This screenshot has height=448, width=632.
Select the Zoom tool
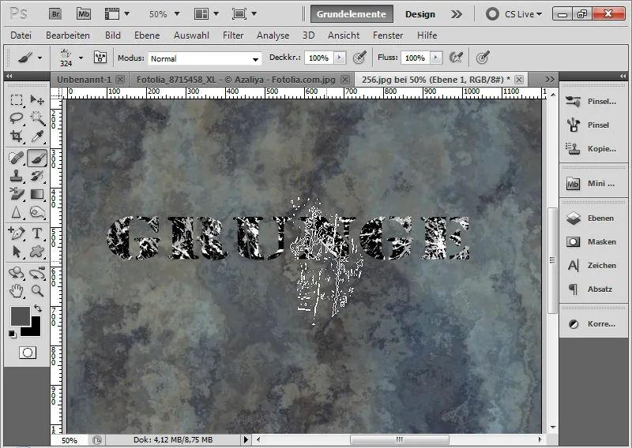point(37,290)
